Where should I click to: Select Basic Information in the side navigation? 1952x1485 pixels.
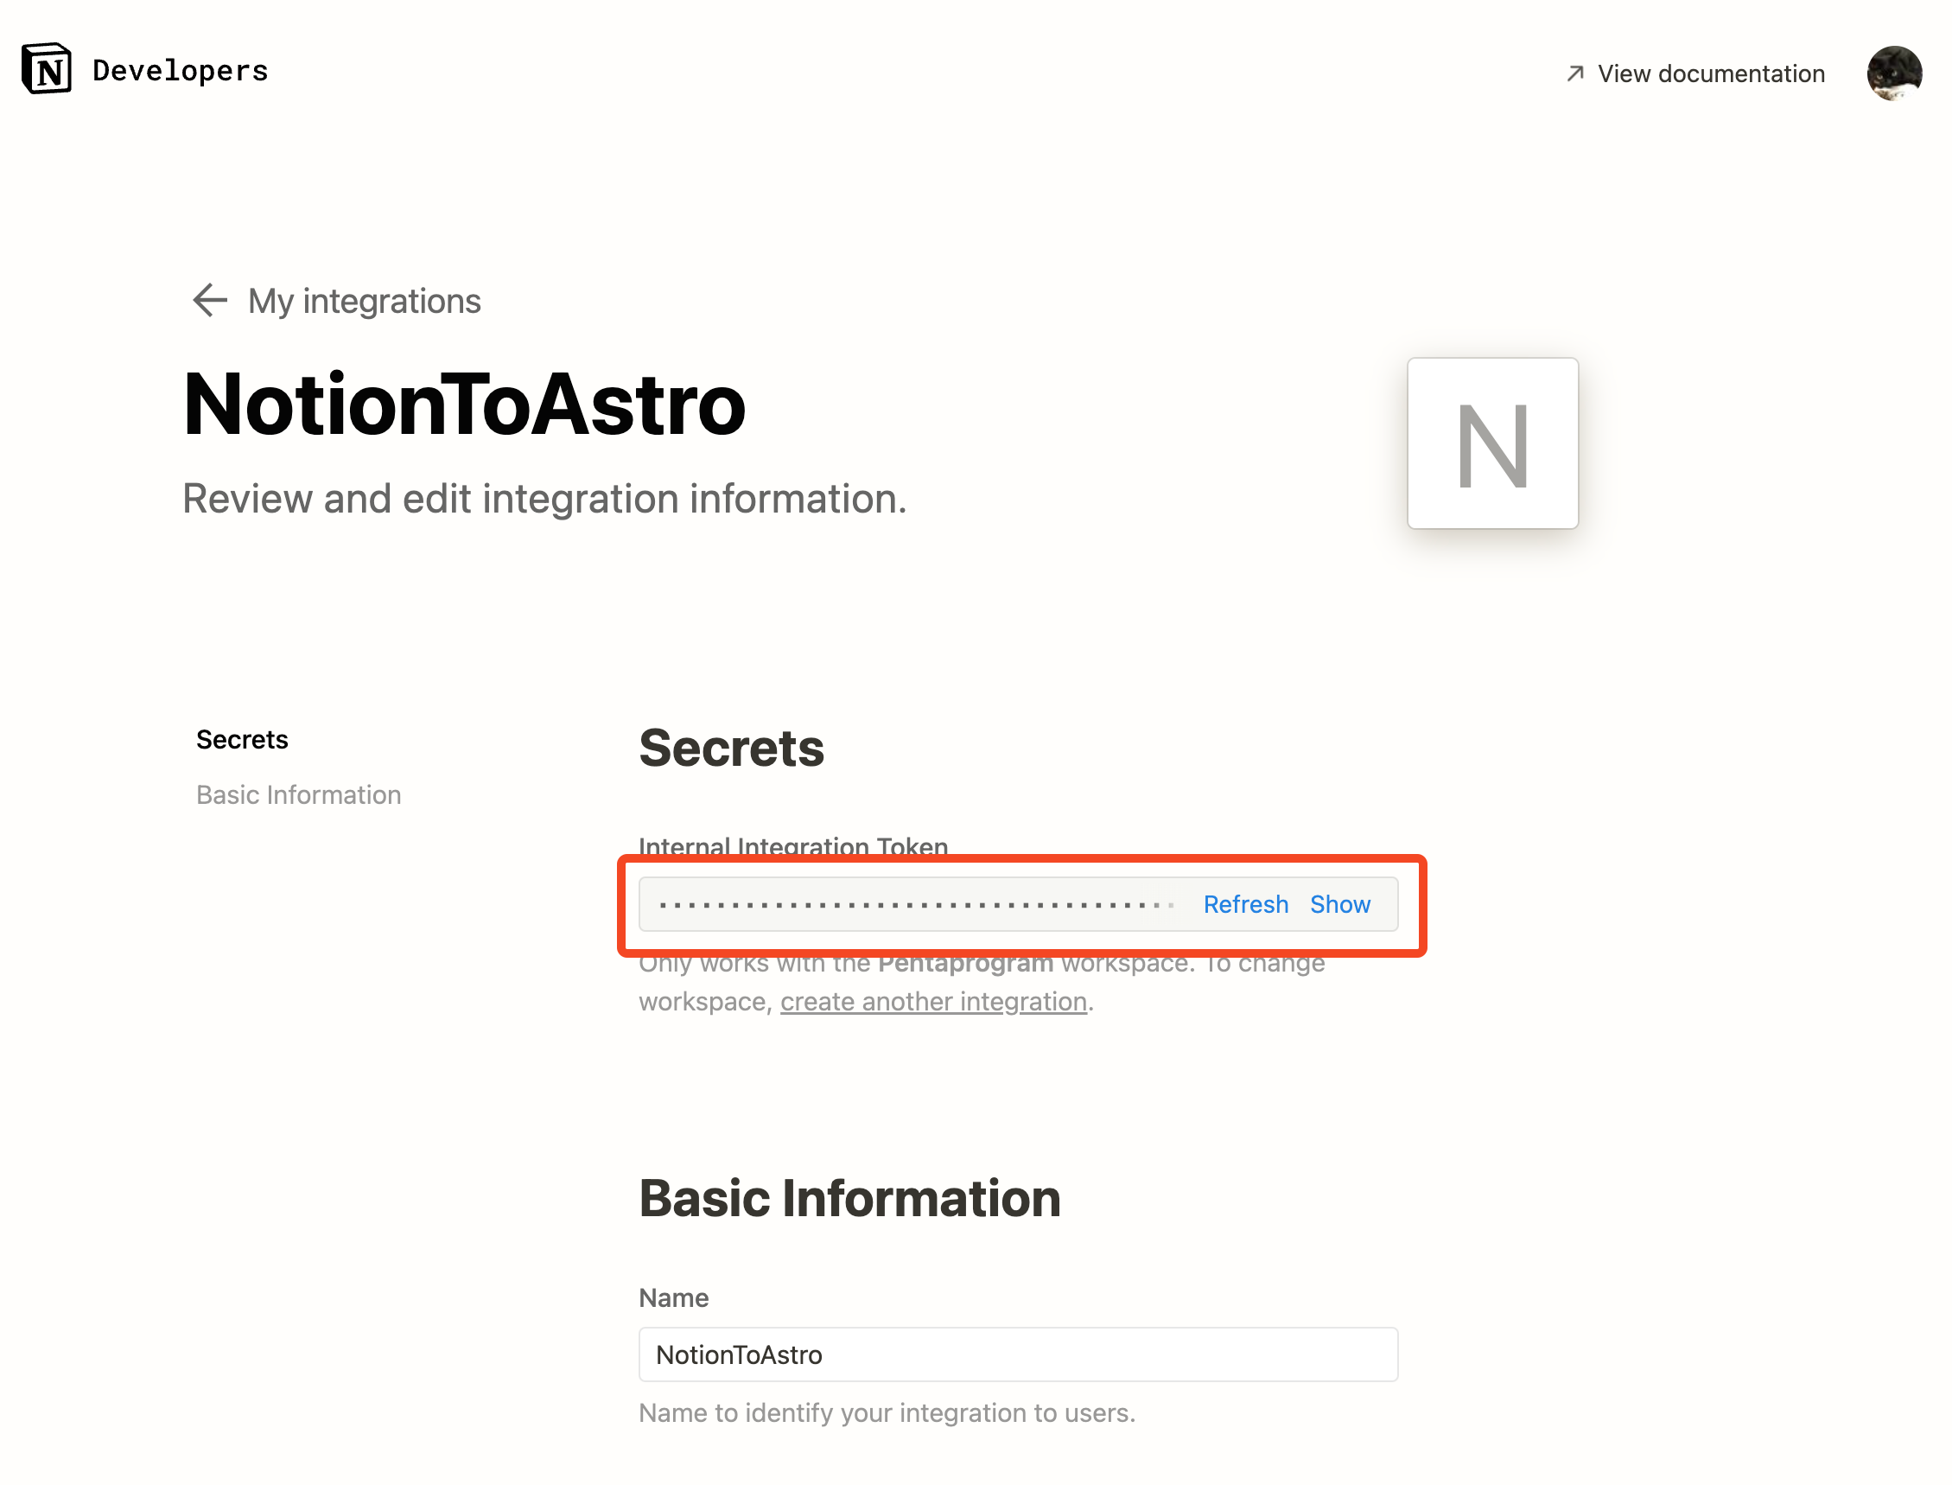tap(299, 794)
